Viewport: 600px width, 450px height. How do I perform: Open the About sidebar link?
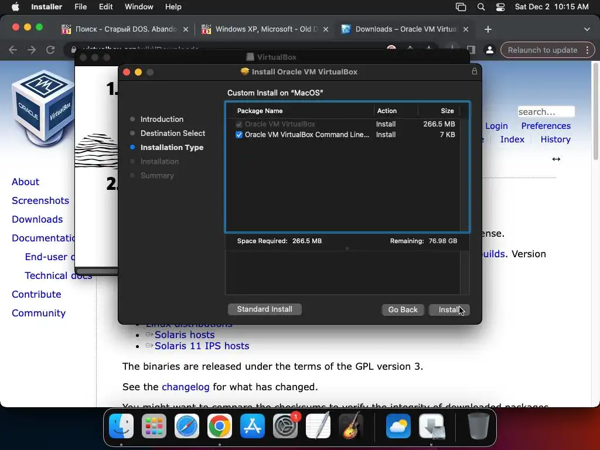[25, 182]
